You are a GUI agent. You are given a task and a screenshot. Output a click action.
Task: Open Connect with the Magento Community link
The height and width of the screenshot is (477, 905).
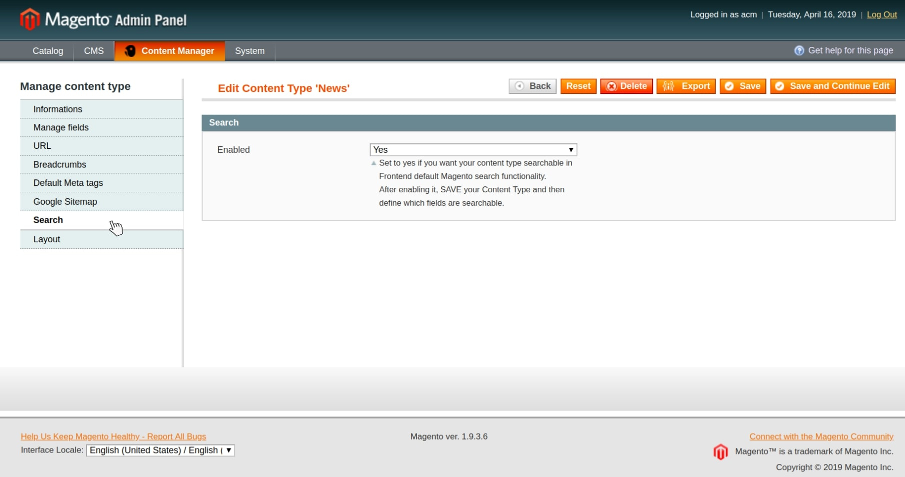(x=821, y=436)
